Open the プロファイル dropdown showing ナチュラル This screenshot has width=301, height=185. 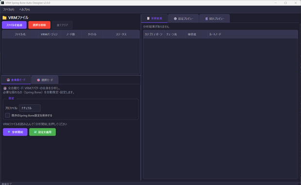(x=30, y=108)
